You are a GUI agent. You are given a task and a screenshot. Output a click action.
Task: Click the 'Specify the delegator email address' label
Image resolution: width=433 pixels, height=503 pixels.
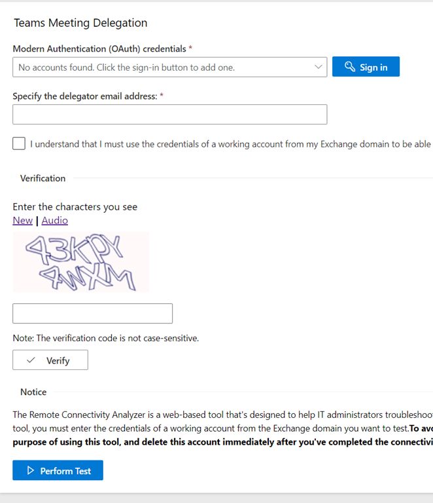point(88,96)
